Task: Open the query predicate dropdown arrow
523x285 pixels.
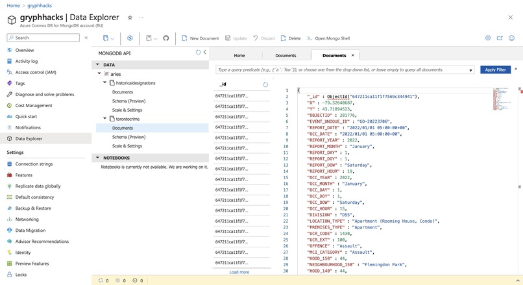Action: tap(470, 70)
